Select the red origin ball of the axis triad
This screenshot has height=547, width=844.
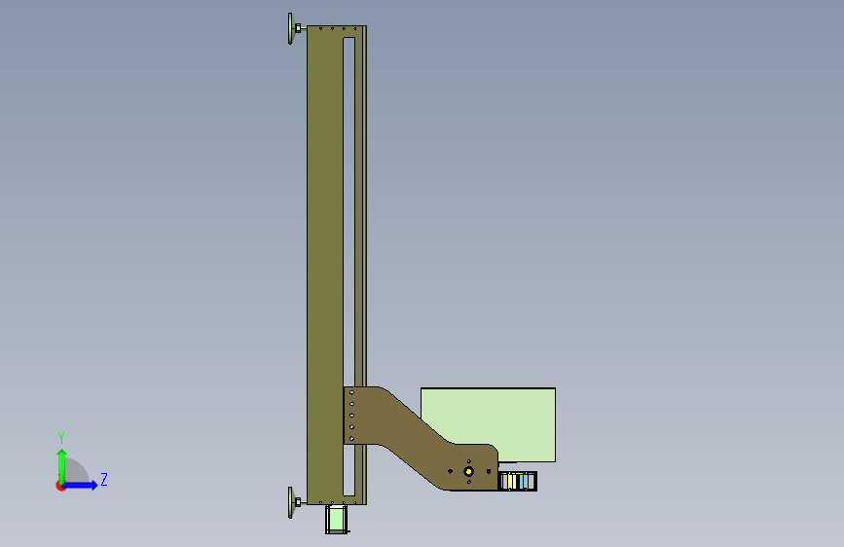pos(60,486)
